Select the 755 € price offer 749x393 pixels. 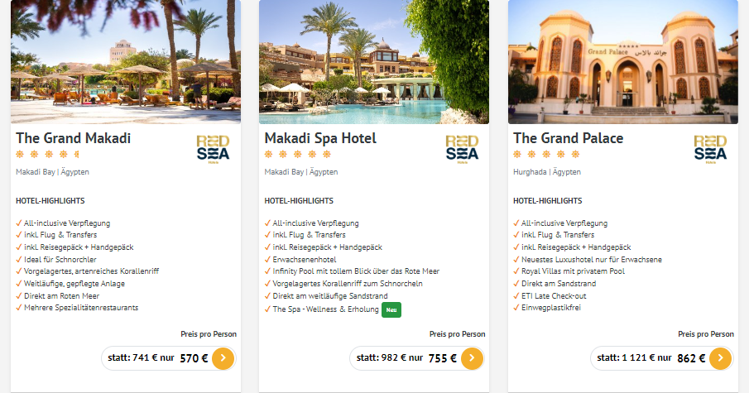pos(417,358)
